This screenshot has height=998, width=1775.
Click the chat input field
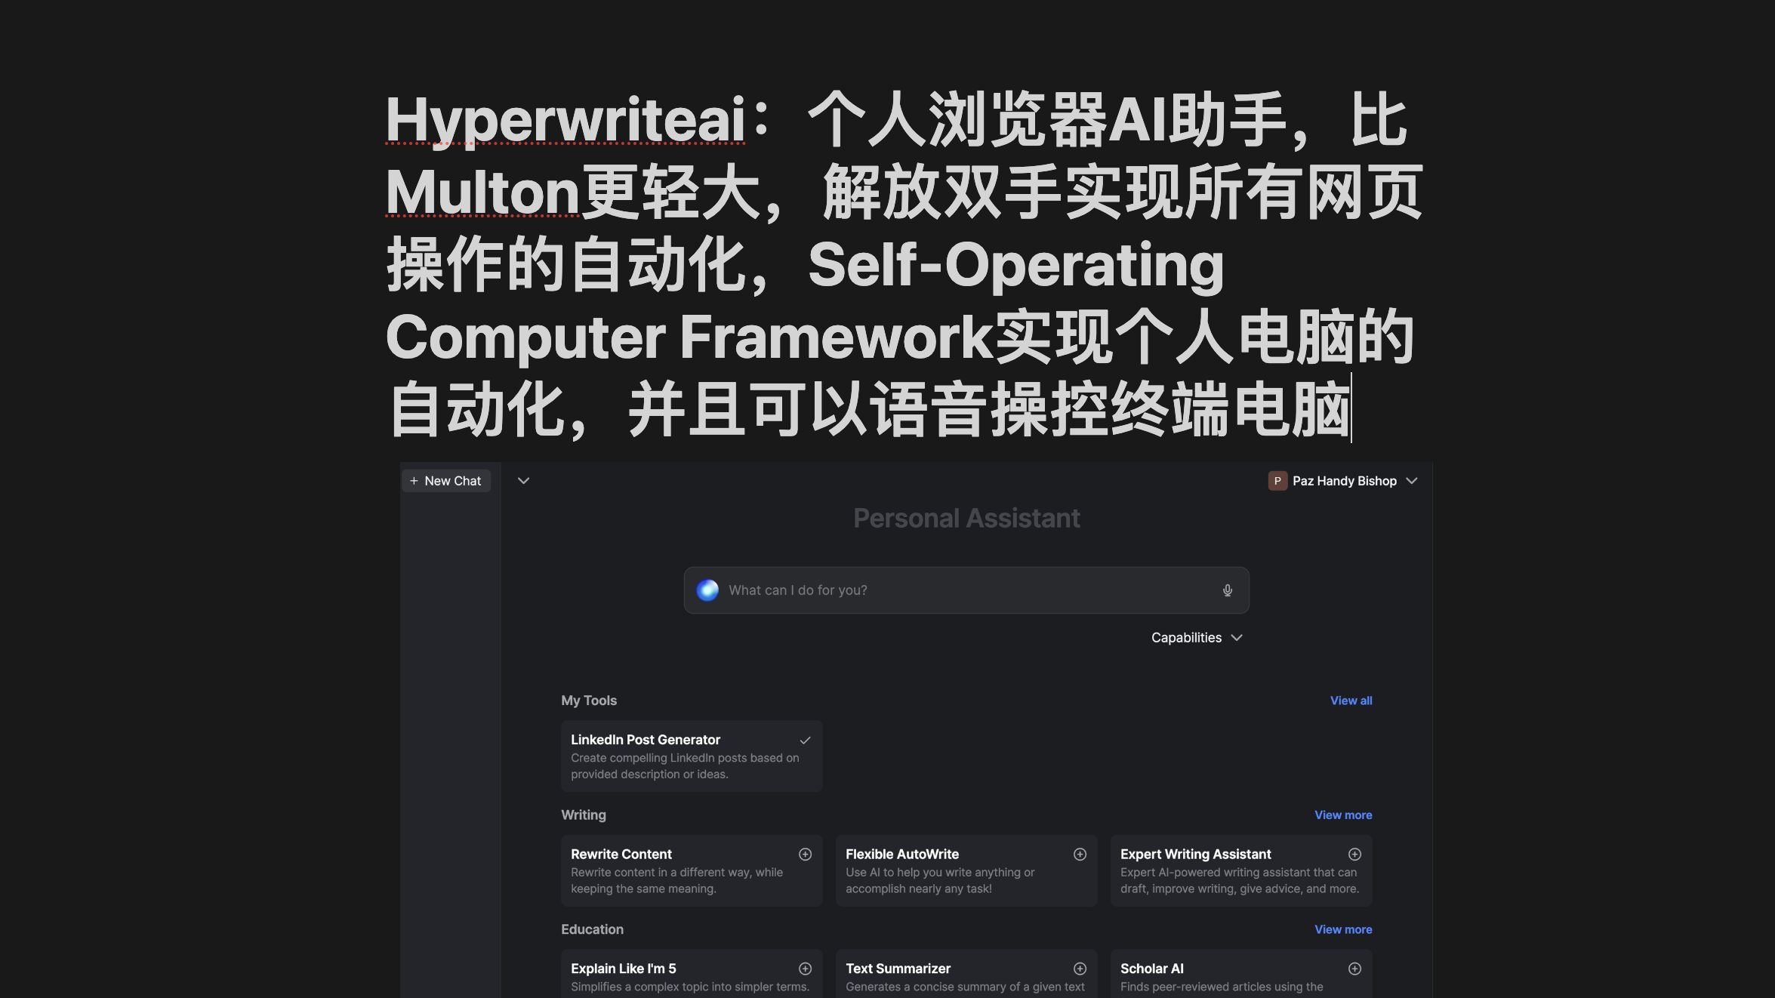pyautogui.click(x=966, y=590)
